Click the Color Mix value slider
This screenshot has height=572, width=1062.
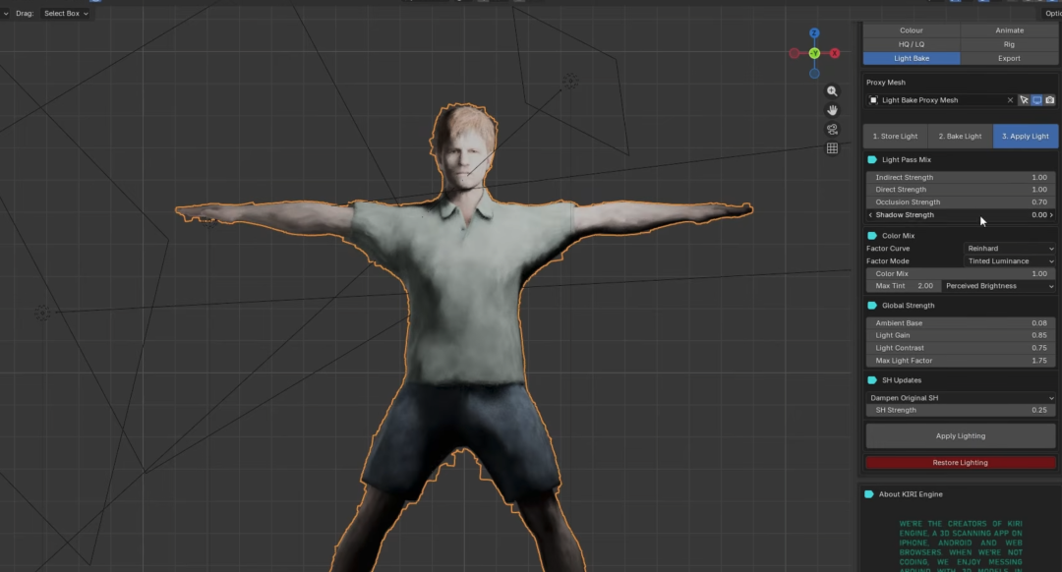961,274
